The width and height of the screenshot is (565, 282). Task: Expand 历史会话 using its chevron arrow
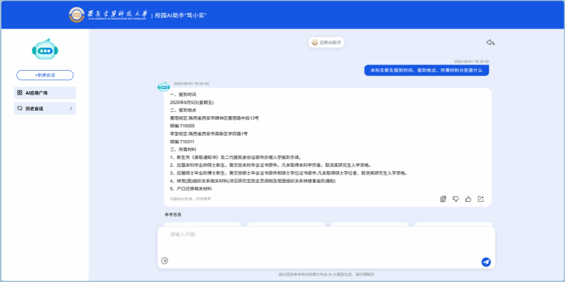(71, 109)
